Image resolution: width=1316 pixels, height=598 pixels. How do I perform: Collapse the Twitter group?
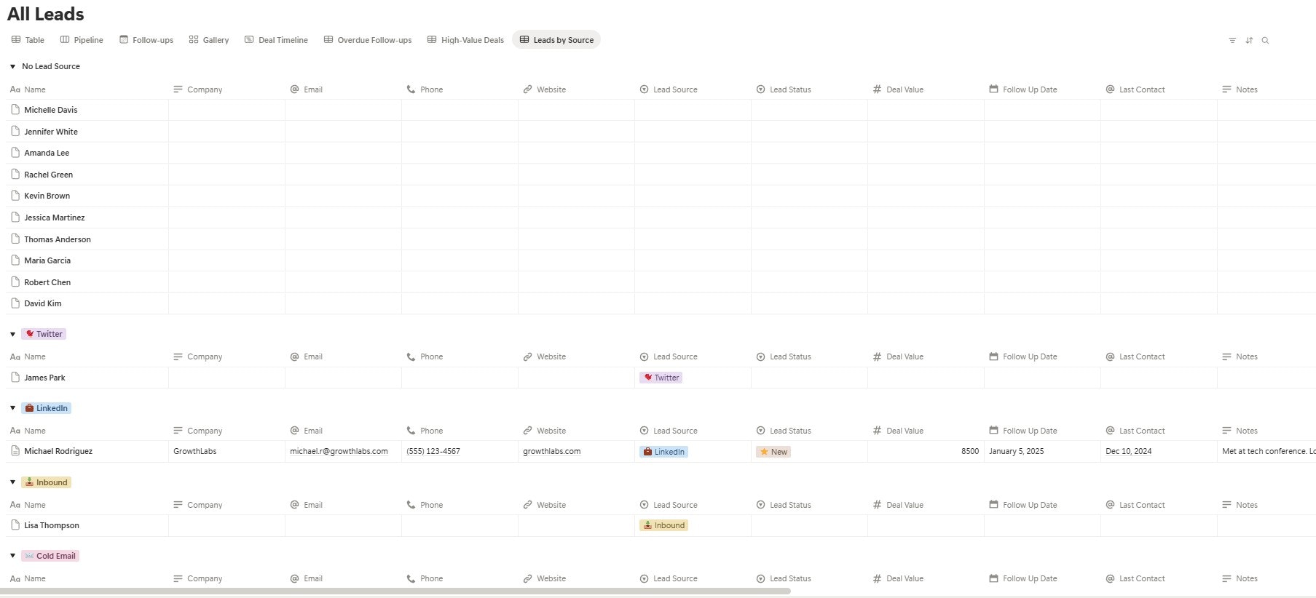(x=12, y=333)
